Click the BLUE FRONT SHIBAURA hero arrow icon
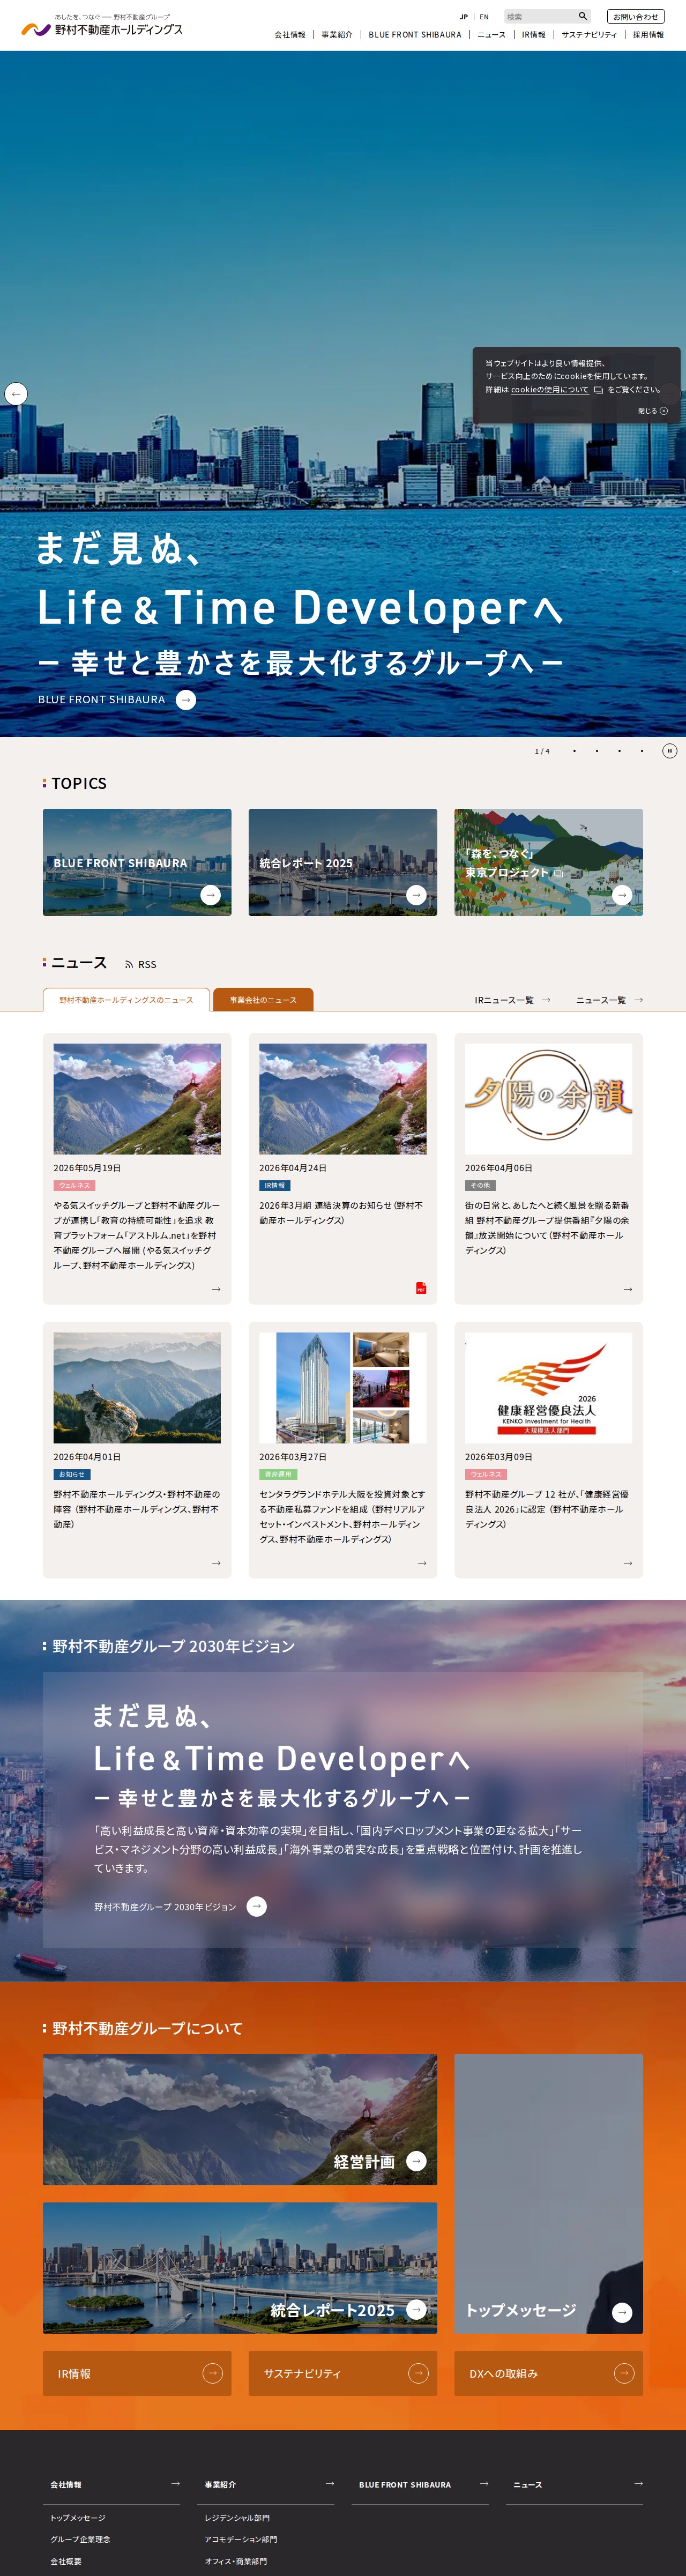This screenshot has height=2576, width=686. pyautogui.click(x=186, y=700)
